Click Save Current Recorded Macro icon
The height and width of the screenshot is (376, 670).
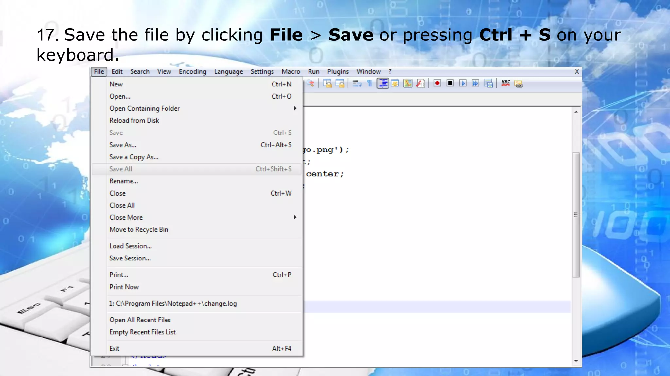coord(488,84)
